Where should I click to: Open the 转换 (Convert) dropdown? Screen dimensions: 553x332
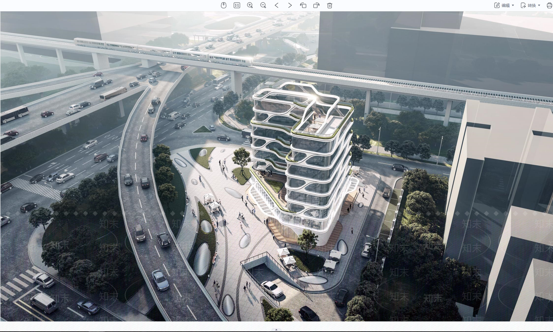[x=531, y=5]
